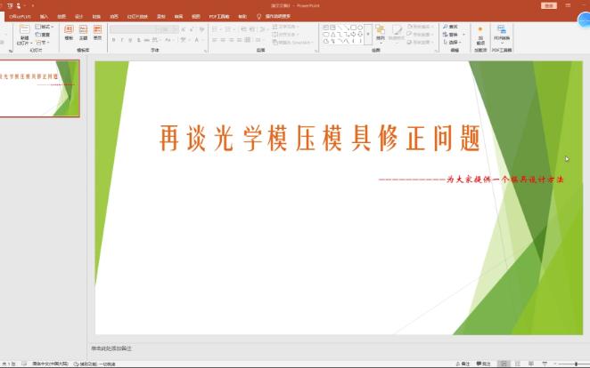Switch to Normal view icon

pyautogui.click(x=503, y=364)
